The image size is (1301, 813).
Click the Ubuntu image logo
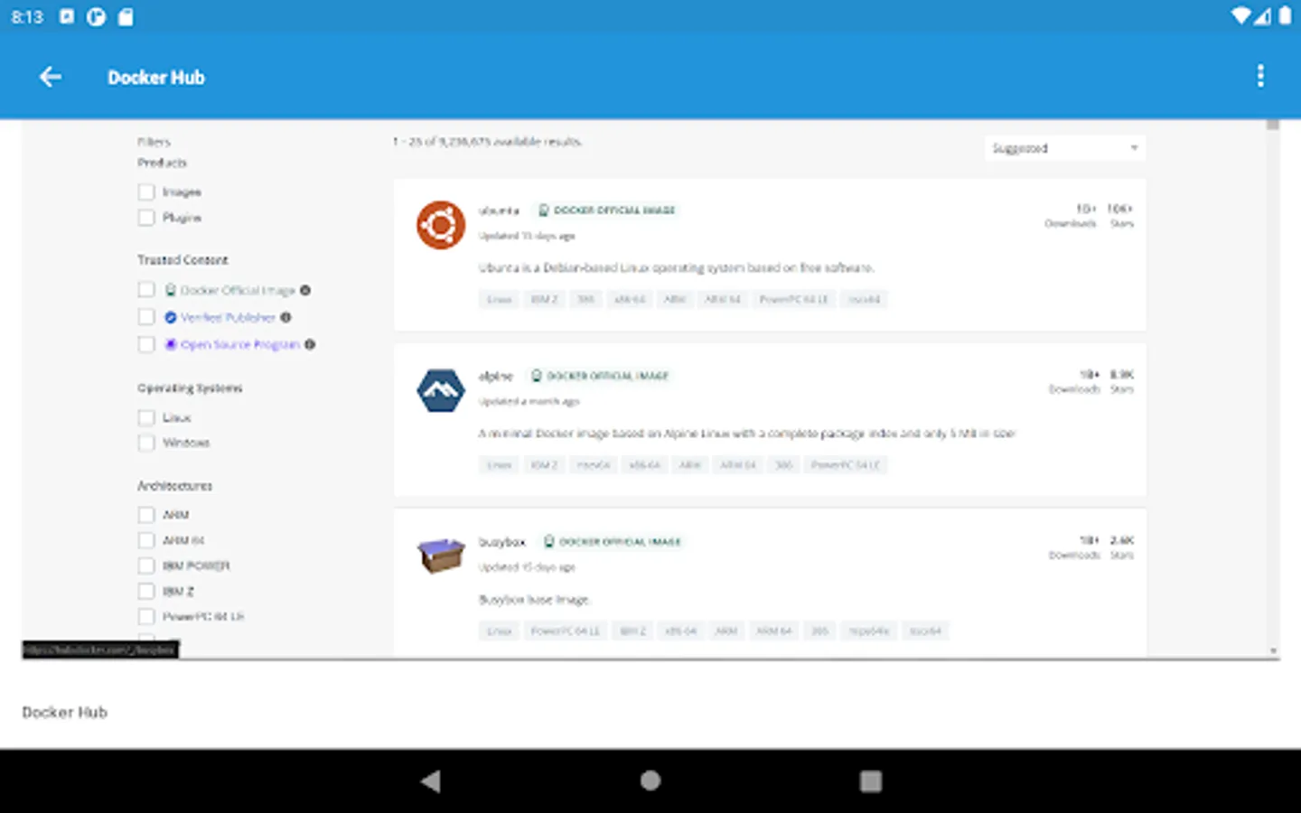(441, 223)
